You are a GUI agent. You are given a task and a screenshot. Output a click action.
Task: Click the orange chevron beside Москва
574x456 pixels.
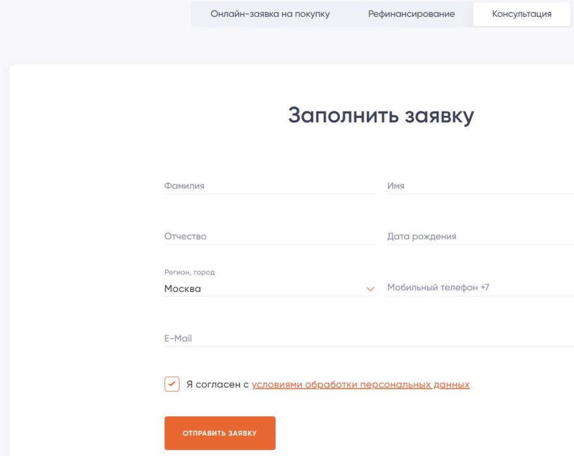coord(370,287)
